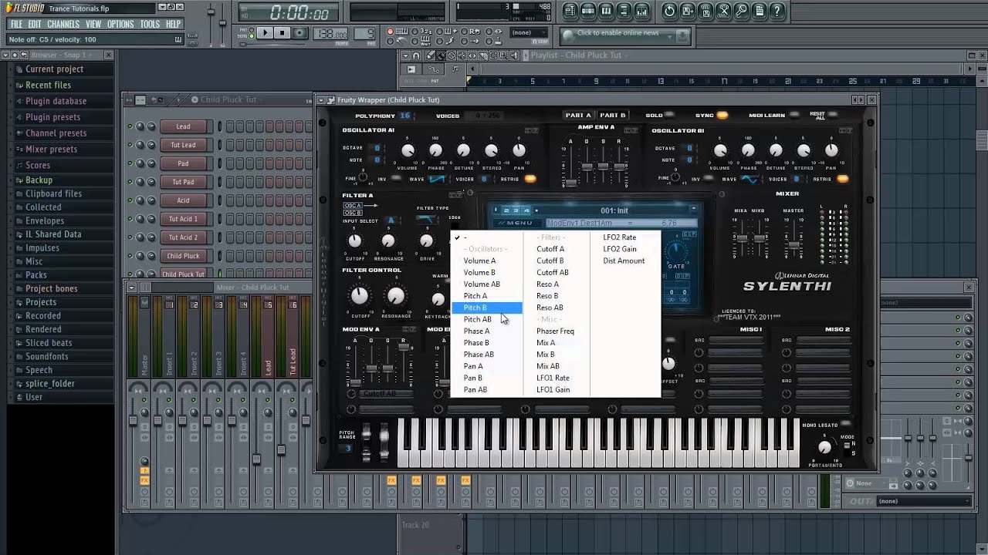Select the paint brush tool in Playlist toolbar

(442, 55)
